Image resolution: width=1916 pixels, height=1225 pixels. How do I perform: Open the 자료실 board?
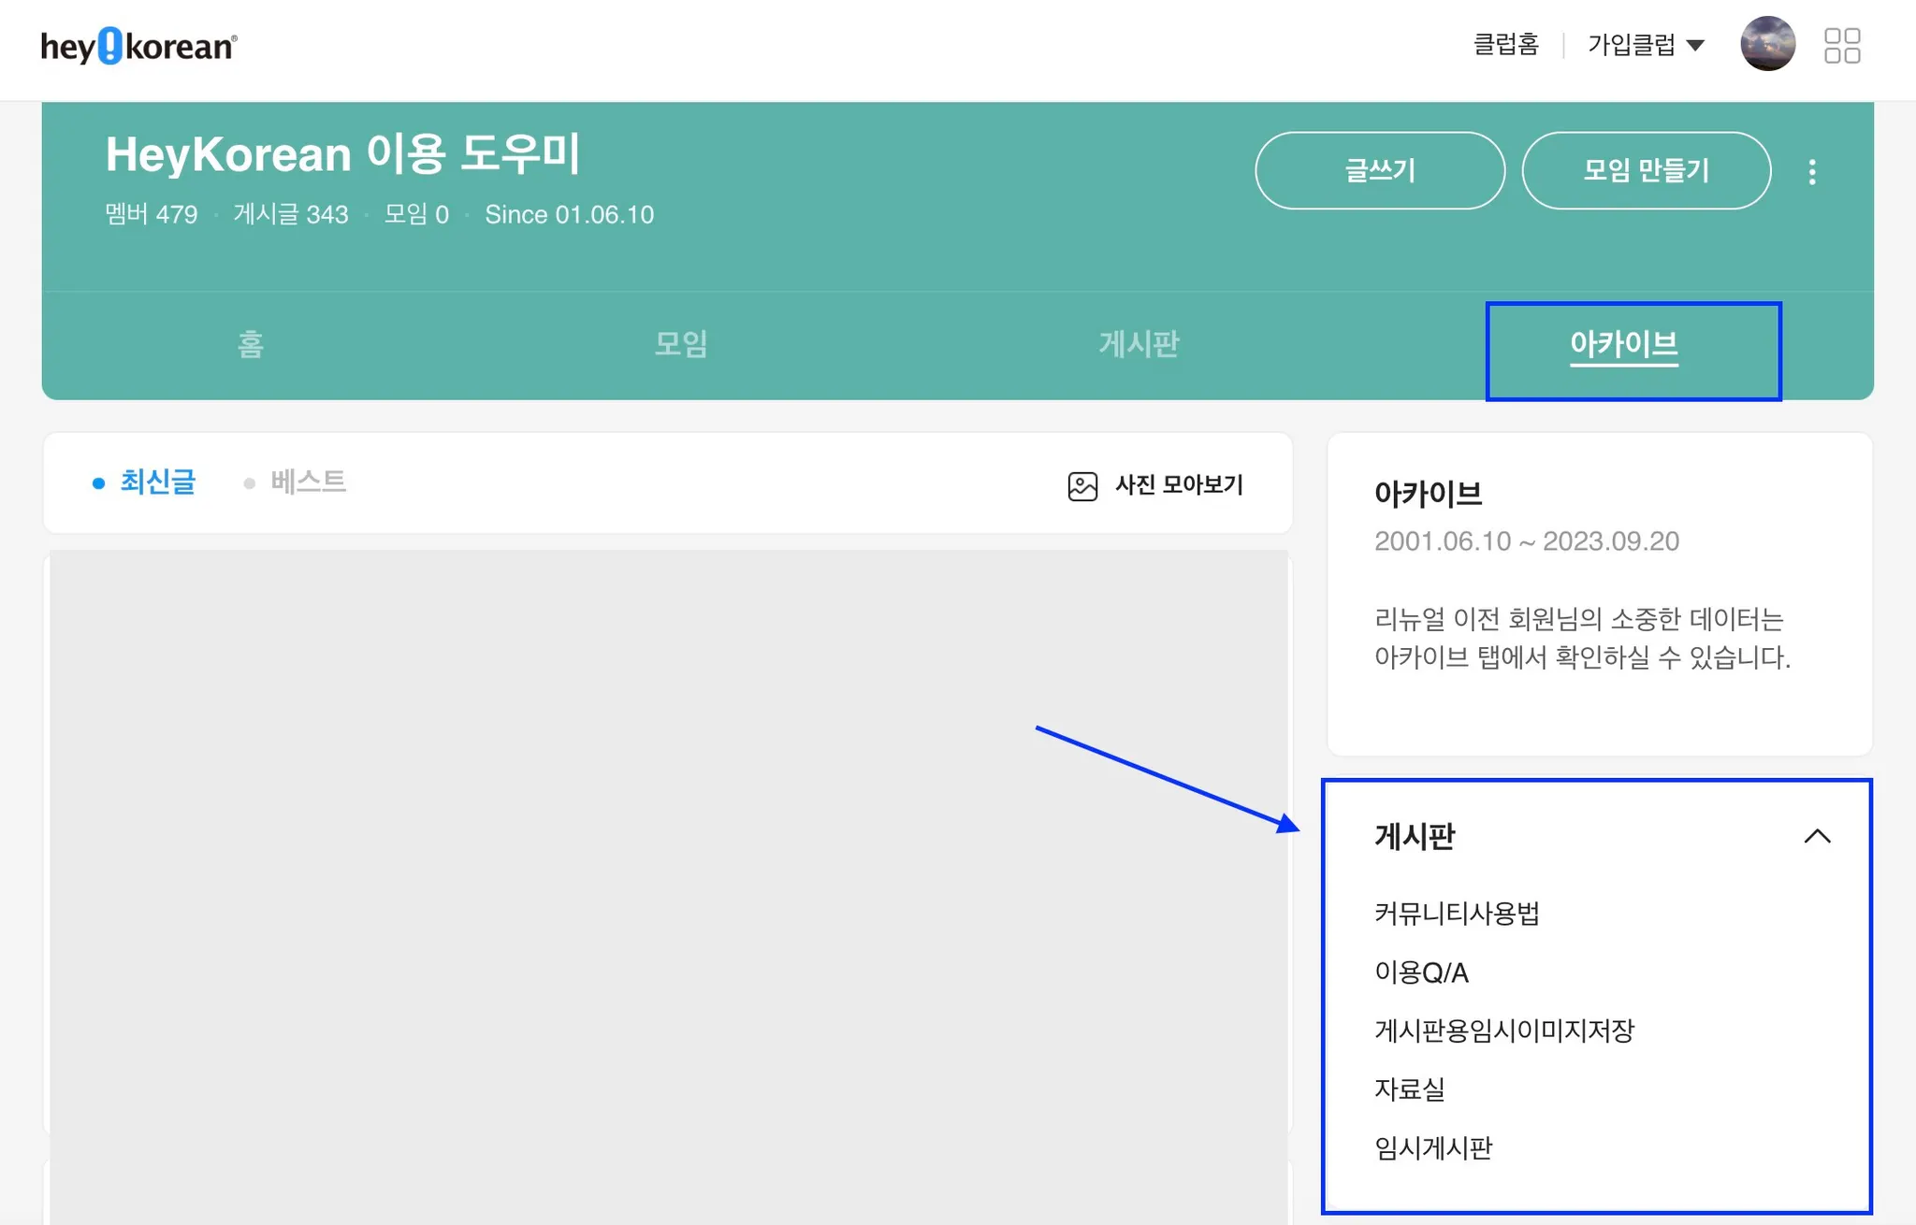[x=1409, y=1089]
